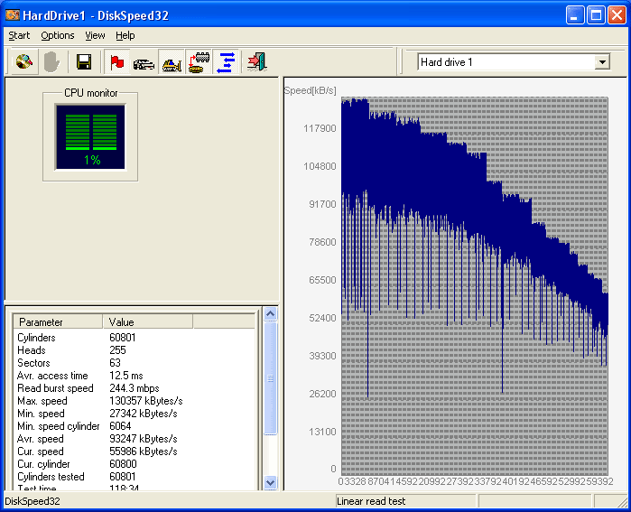Toggle the blue arrows toolbar button
Screen dimensions: 631x512
click(226, 62)
